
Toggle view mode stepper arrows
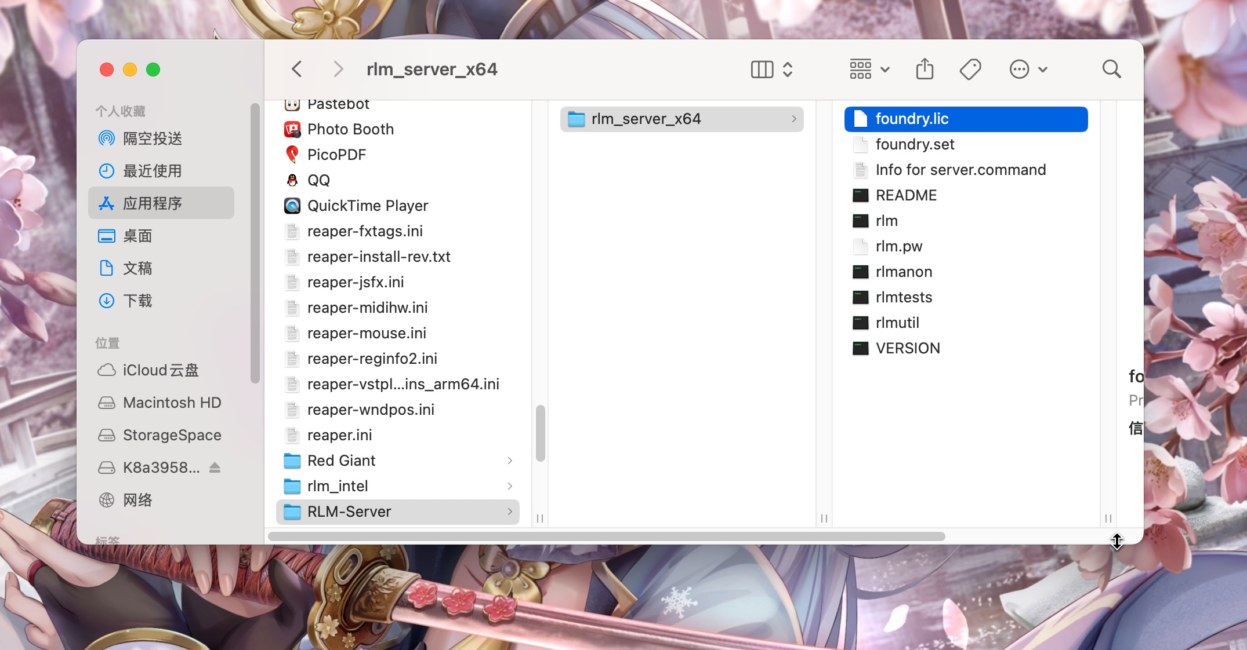tap(788, 70)
